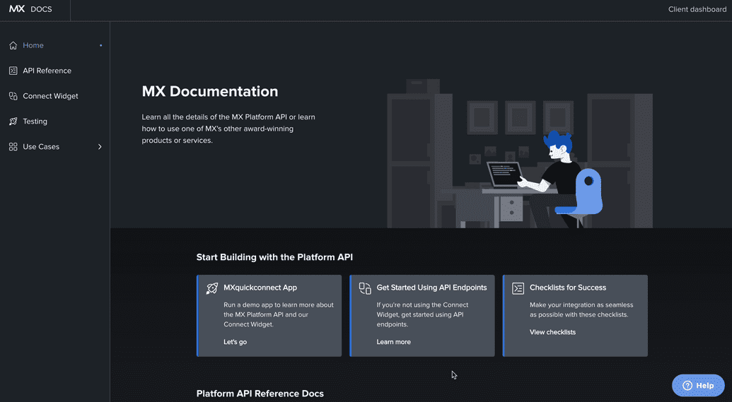Open API Reference in the sidebar
The height and width of the screenshot is (402, 732).
pyautogui.click(x=55, y=71)
